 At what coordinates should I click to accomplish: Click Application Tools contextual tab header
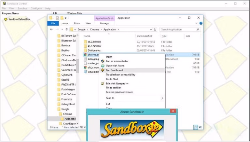(x=104, y=18)
